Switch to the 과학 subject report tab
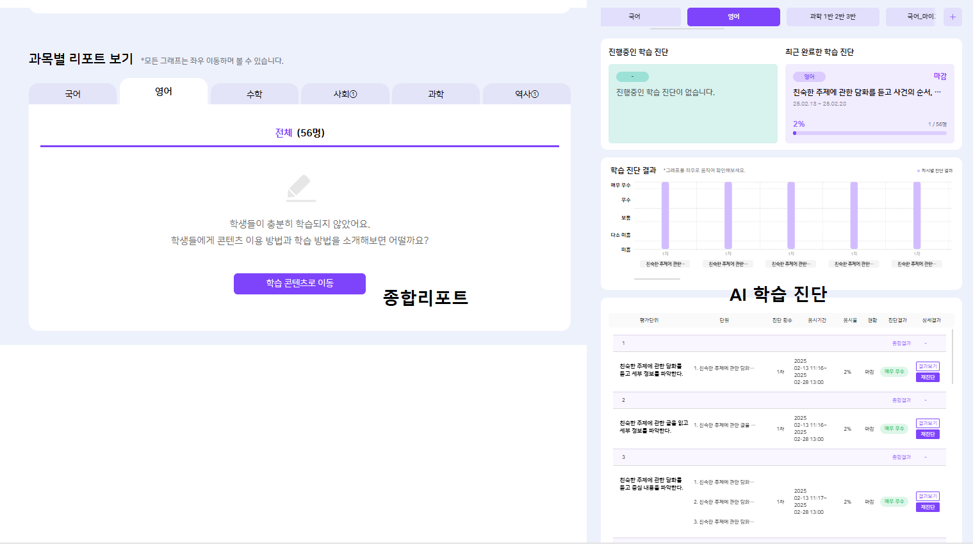Viewport: 973px width, 544px height. point(436,94)
